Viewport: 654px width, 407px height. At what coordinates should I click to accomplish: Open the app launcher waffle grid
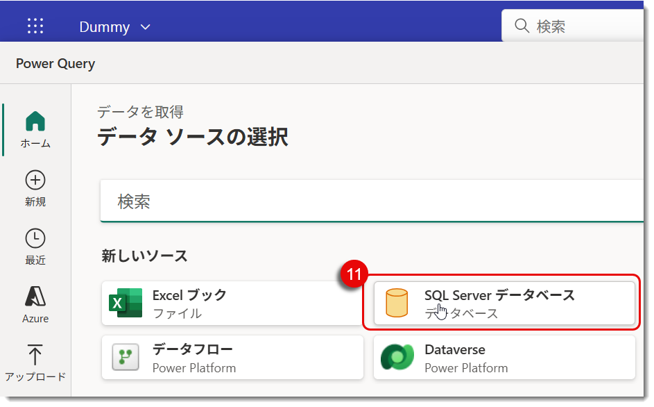35,26
